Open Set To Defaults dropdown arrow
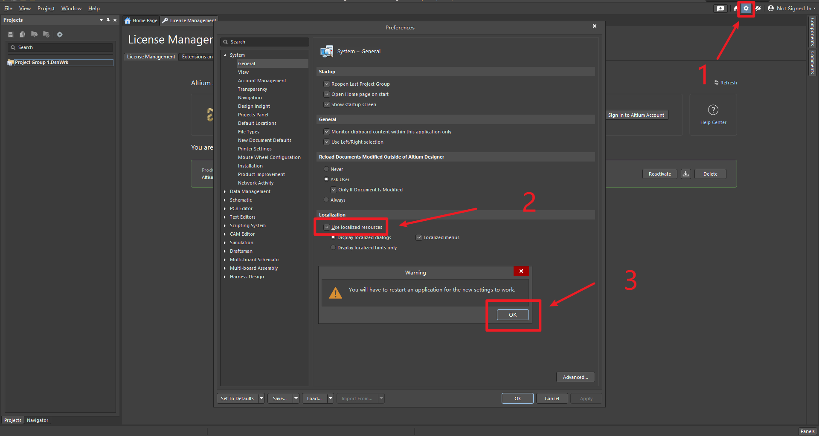Screen dimensions: 819x436 click(x=261, y=398)
